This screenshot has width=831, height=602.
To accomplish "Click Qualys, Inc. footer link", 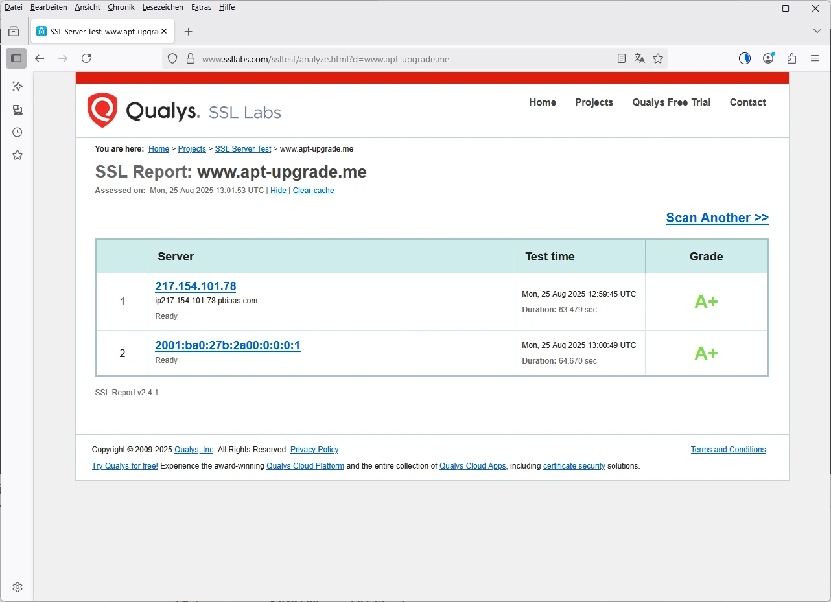I will pyautogui.click(x=194, y=450).
